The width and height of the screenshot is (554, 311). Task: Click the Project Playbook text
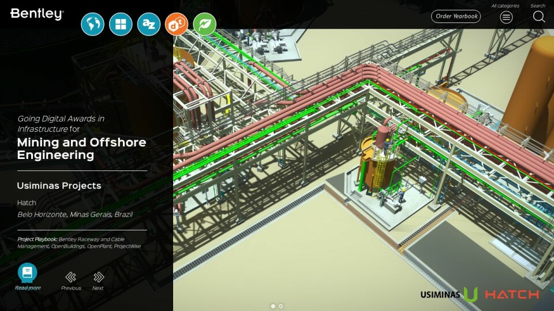pos(79,242)
